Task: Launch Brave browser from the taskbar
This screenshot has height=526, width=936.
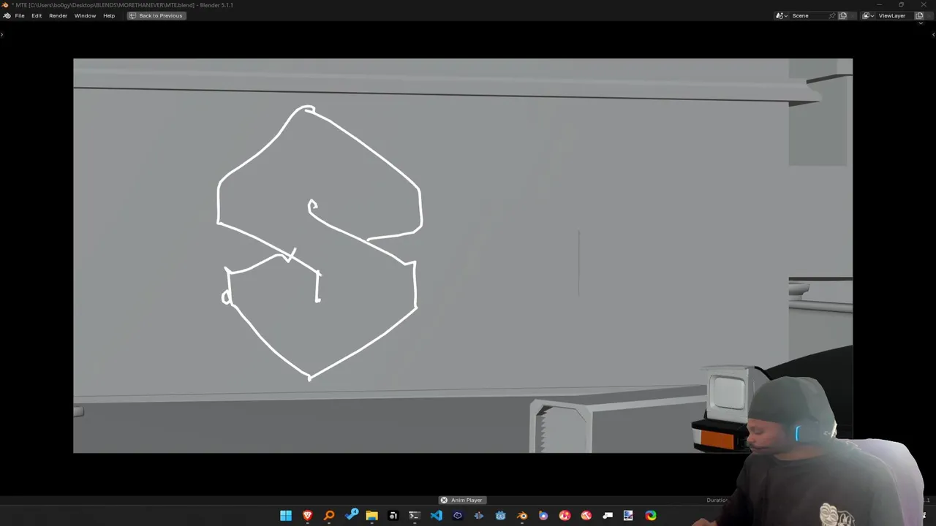Action: [x=307, y=516]
